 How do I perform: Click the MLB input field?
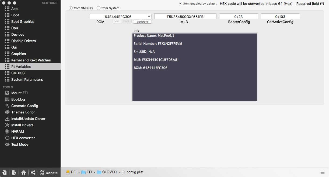[185, 17]
